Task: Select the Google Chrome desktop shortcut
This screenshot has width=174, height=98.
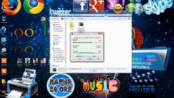Action: (43, 20)
